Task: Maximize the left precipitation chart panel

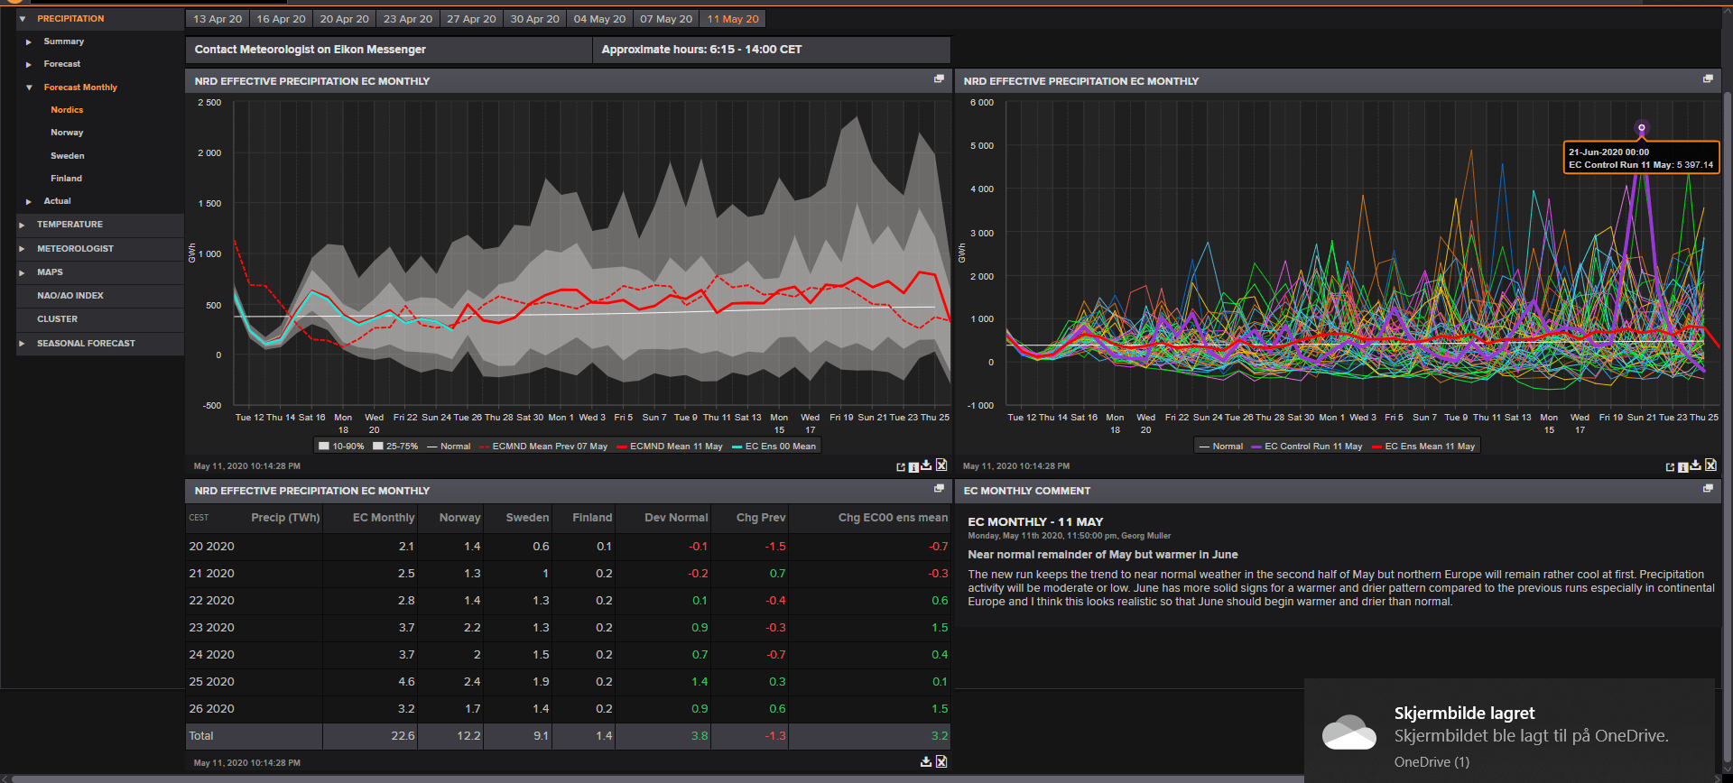Action: (x=939, y=79)
